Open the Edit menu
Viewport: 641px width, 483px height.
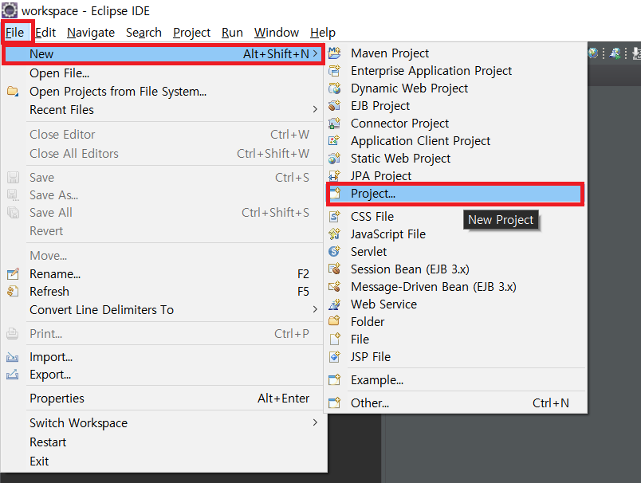pyautogui.click(x=45, y=33)
